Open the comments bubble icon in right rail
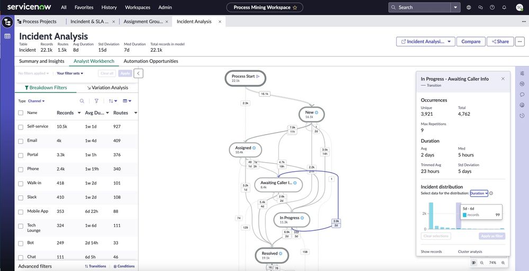 (x=522, y=95)
